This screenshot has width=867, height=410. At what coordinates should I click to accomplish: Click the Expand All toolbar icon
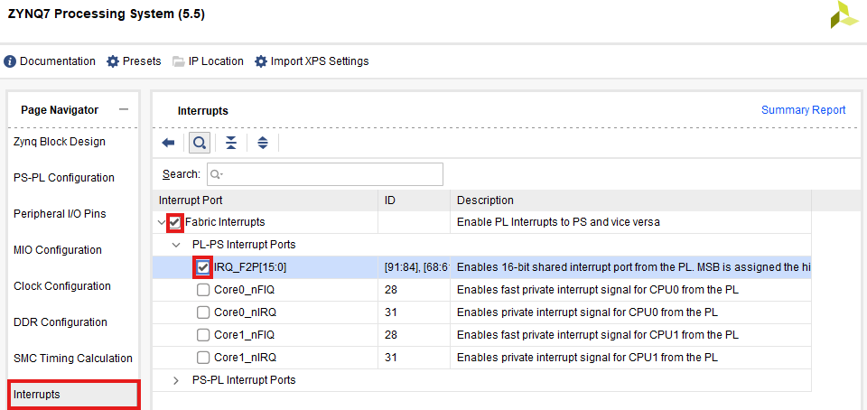263,143
